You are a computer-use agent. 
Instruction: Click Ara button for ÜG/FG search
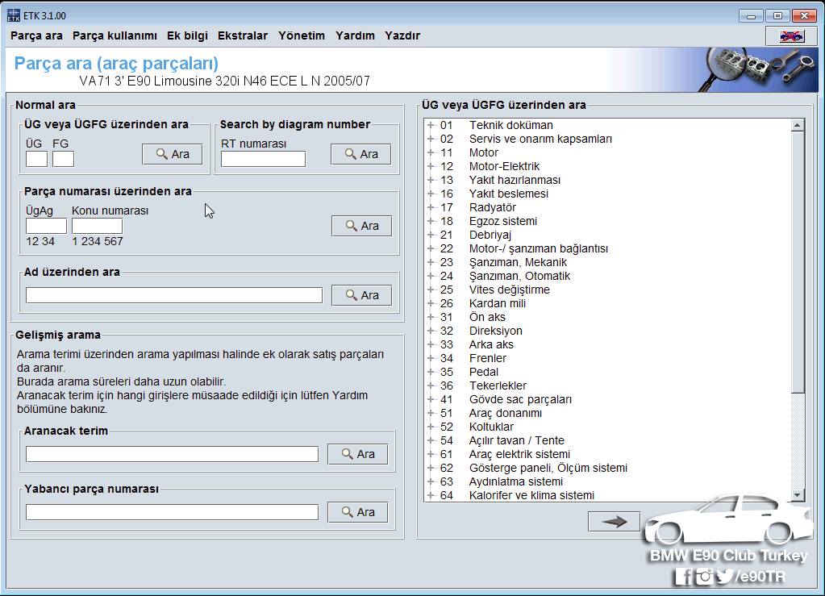point(172,154)
